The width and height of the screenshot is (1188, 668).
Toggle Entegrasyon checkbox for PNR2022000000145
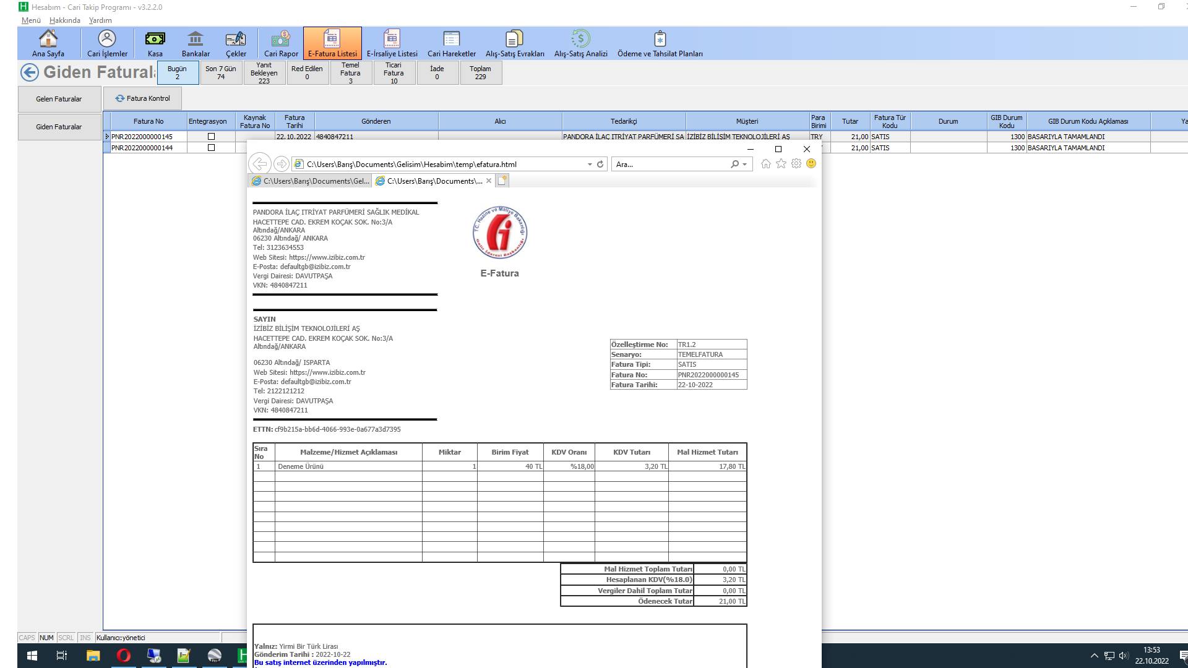click(211, 137)
